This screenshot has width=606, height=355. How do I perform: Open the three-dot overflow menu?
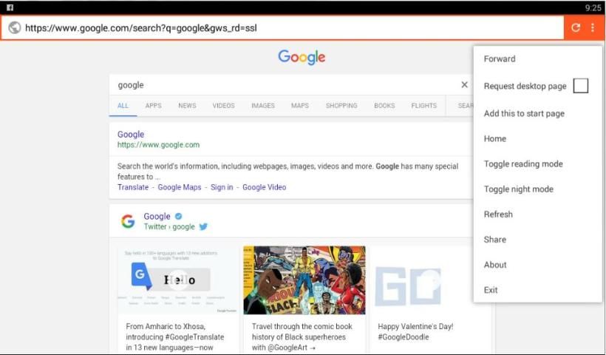(593, 28)
